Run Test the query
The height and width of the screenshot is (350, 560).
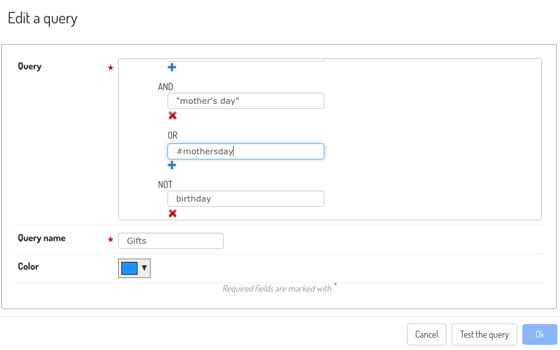pyautogui.click(x=484, y=334)
